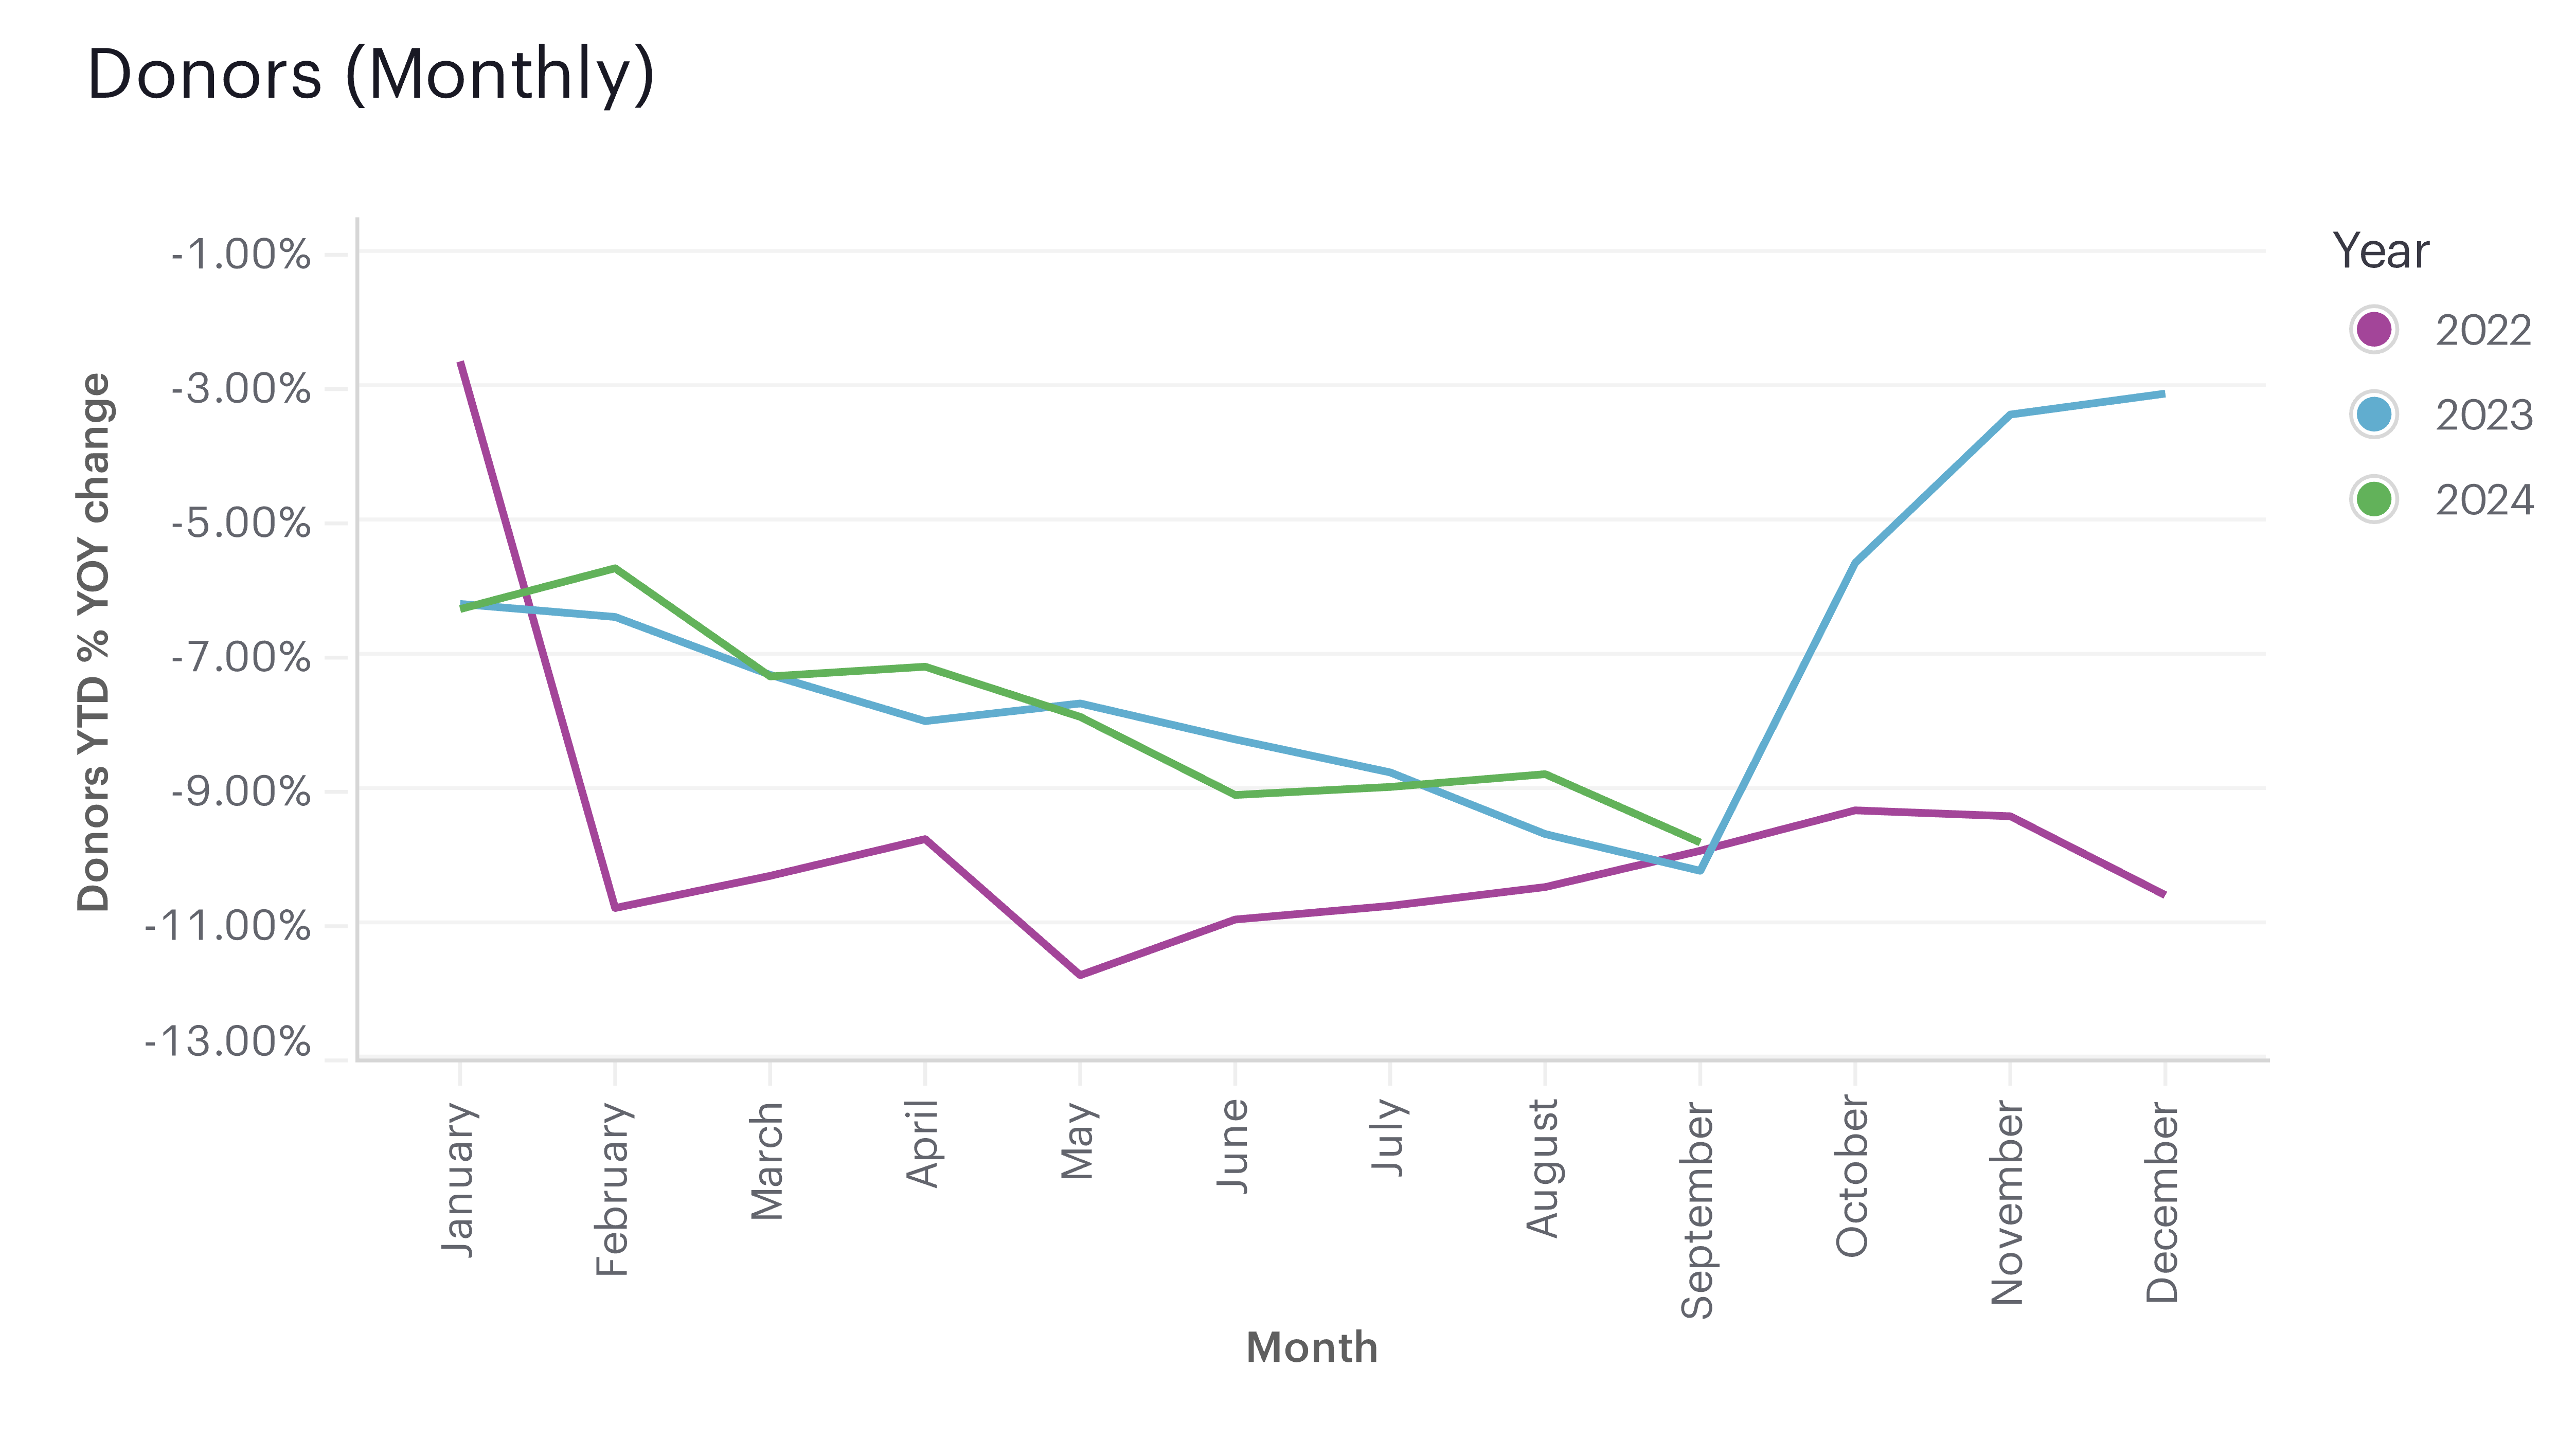
Task: Click the green 2024 legend swatch
Action: (x=2373, y=499)
